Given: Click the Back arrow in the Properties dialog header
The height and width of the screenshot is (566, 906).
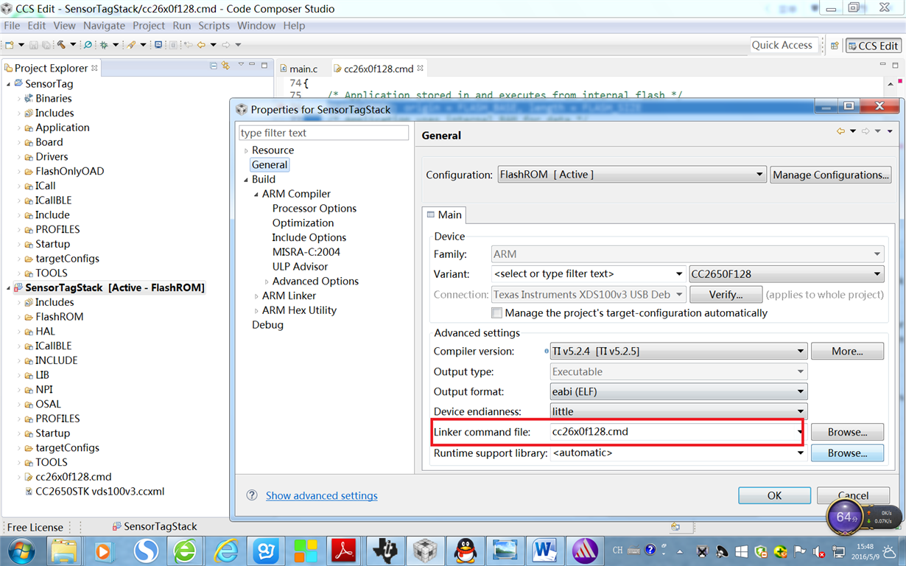Looking at the screenshot, I should tap(840, 131).
